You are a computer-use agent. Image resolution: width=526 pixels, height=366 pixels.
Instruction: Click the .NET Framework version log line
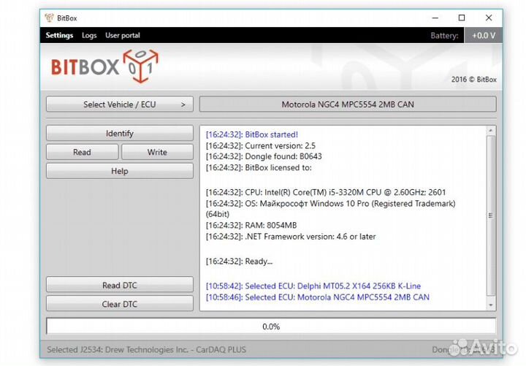click(291, 237)
